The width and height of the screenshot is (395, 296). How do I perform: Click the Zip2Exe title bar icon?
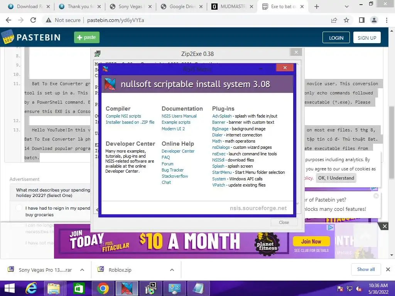pyautogui.click(x=97, y=54)
